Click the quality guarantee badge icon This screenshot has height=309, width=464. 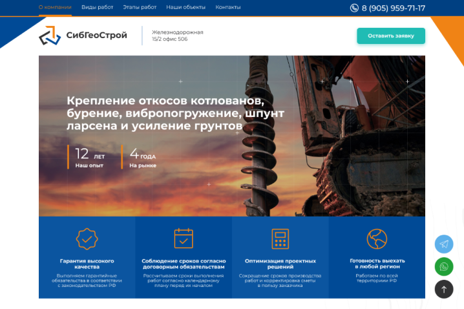click(87, 239)
